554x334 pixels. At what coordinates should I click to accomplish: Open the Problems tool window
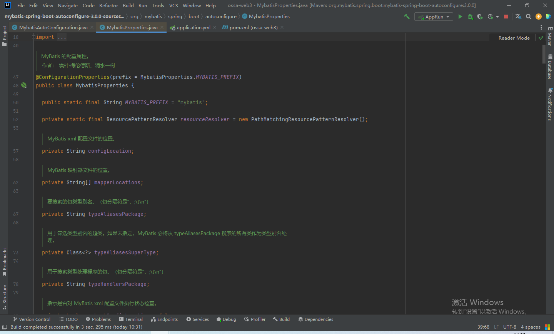tap(98, 319)
